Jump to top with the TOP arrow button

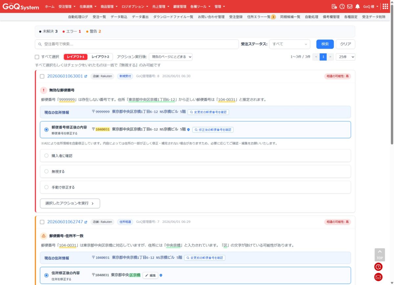tap(380, 255)
